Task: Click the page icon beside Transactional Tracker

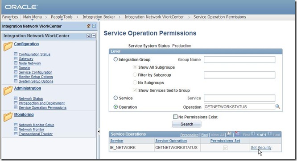Action: pos(16,134)
